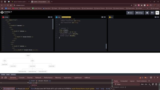Open CSS editor settings gear

[x=102, y=17]
